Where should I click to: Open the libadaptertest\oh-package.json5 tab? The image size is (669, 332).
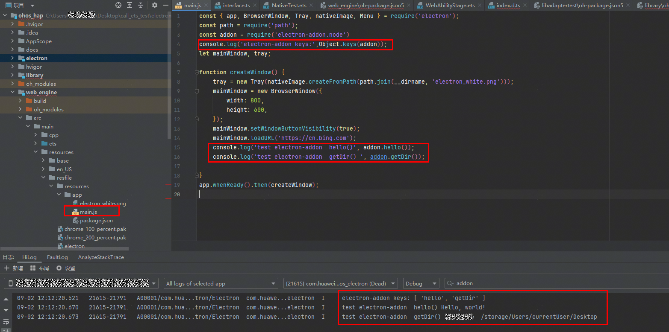[x=583, y=6]
